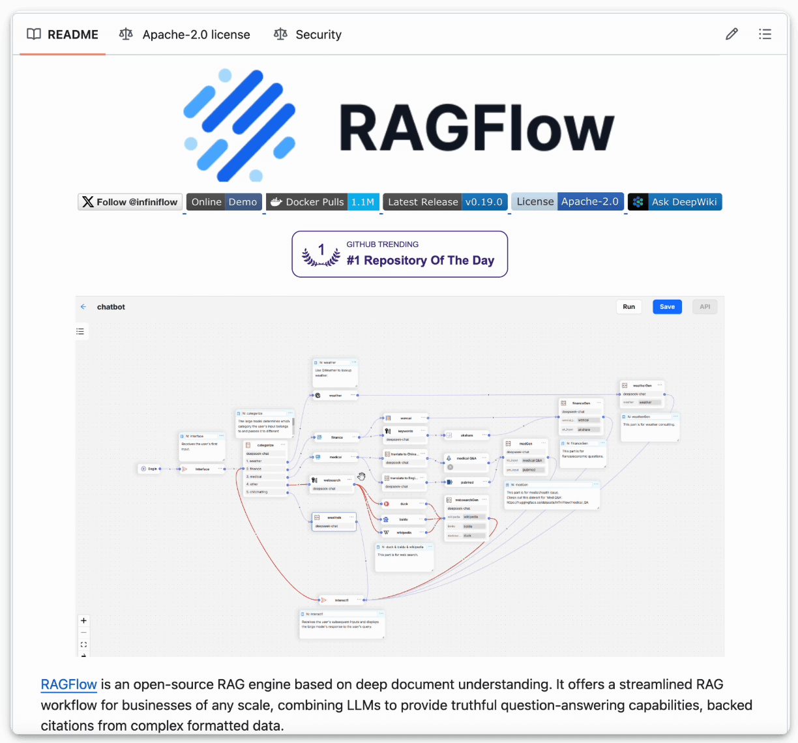Viewport: 798px width, 743px height.
Task: Open the Security tab
Action: coord(307,34)
